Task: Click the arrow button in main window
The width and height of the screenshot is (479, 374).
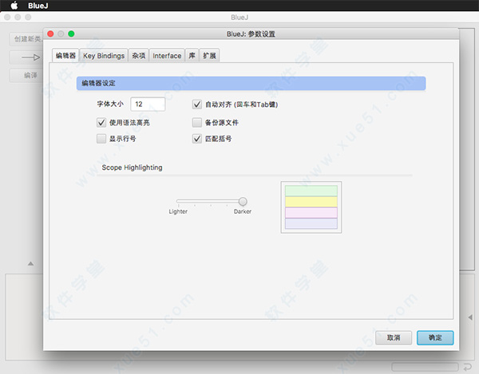Action: [x=27, y=57]
